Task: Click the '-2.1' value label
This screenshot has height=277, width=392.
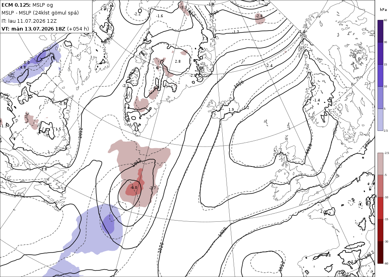Action: point(125,86)
